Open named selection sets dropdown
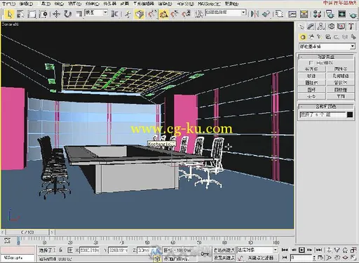359x263 pixels. [226, 13]
